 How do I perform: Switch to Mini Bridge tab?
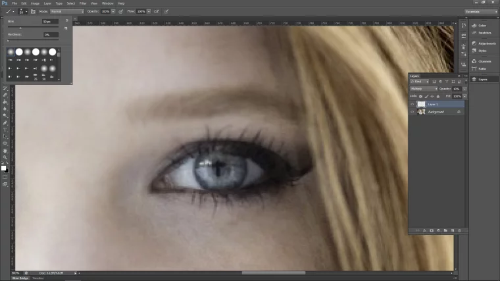[x=20, y=278]
